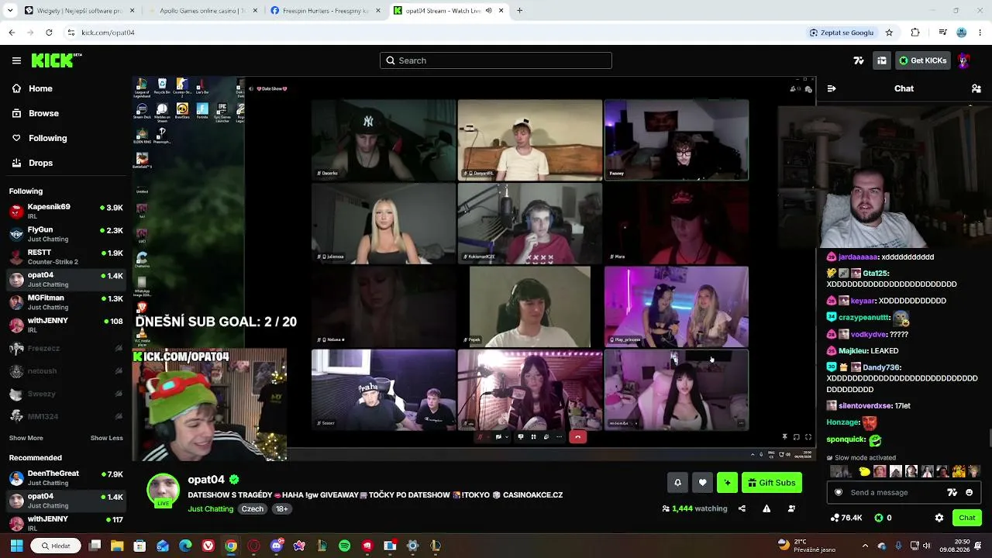The height and width of the screenshot is (558, 992).
Task: Open the Kick hamburger sidebar menu
Action: pos(16,60)
